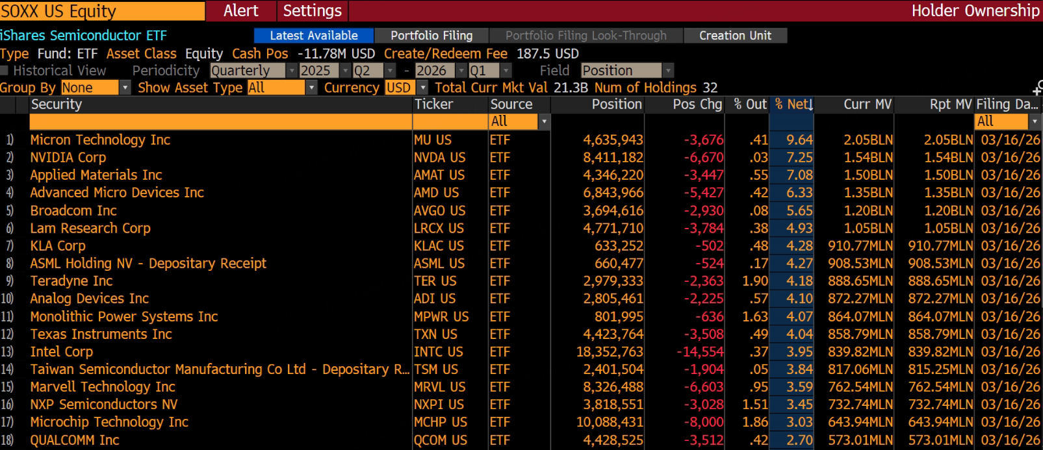This screenshot has width=1043, height=450.
Task: Click the MU US ticker cell
Action: [x=432, y=140]
